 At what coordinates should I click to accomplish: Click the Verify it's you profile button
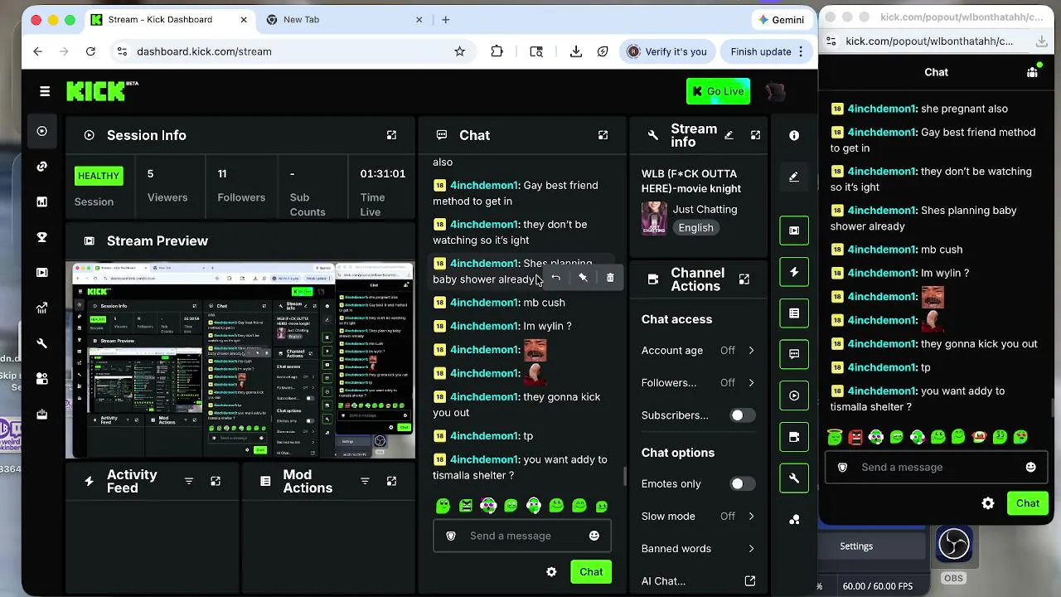click(667, 51)
